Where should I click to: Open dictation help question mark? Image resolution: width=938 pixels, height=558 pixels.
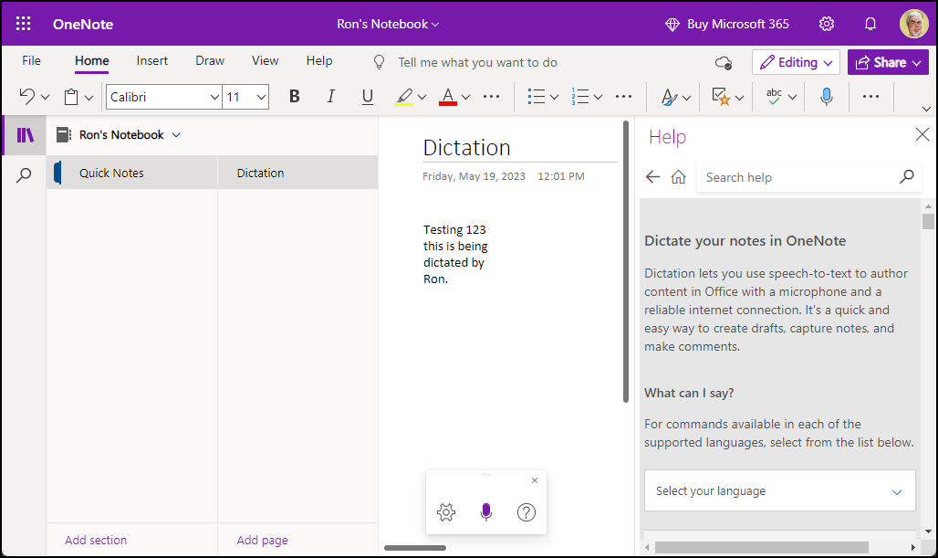pyautogui.click(x=526, y=512)
